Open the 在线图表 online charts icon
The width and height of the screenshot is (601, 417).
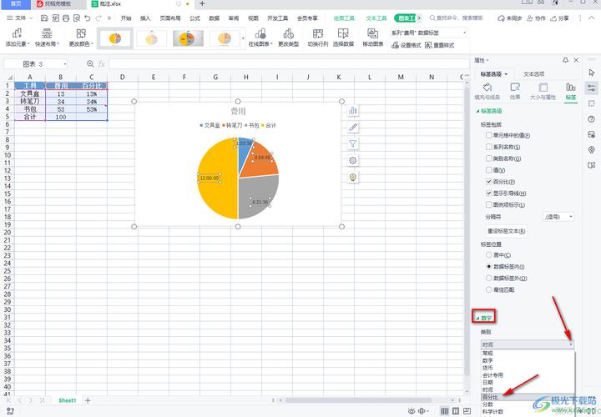tap(260, 33)
